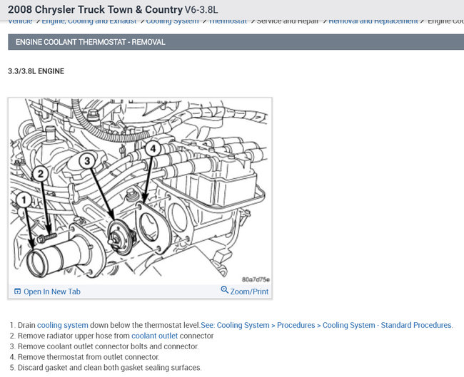Viewport: 464px width, 377px height.
Task: Click the '3.3/3.8L ENGINE' subheading
Action: pyautogui.click(x=36, y=71)
